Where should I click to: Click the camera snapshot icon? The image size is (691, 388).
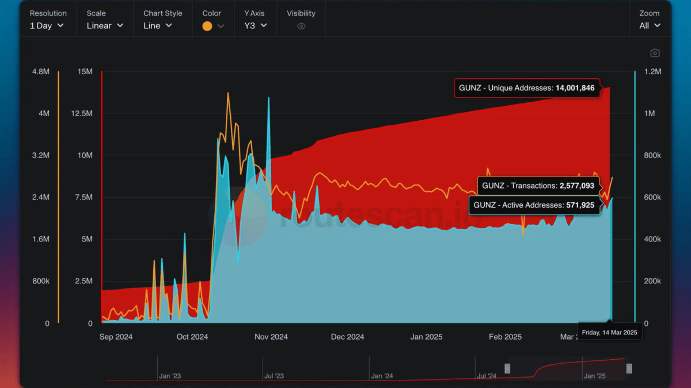[x=655, y=52]
